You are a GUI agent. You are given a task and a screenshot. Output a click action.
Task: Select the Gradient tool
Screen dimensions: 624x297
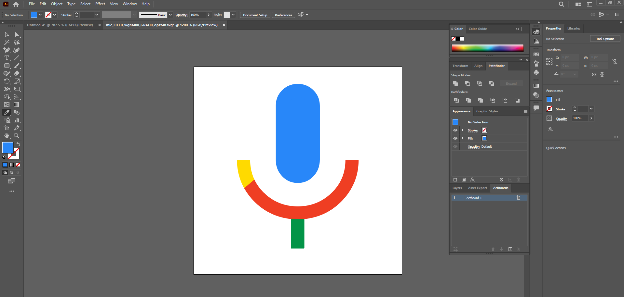[x=17, y=105]
